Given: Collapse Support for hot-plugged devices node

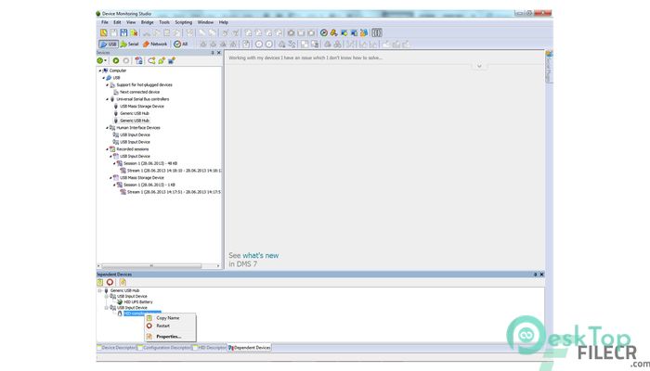Looking at the screenshot, I should pyautogui.click(x=107, y=85).
